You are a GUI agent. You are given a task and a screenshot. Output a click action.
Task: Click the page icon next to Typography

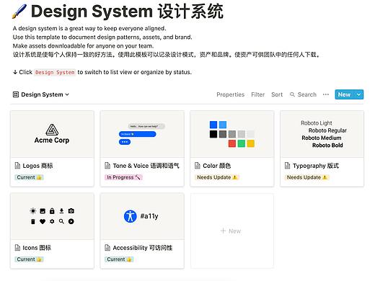pyautogui.click(x=287, y=166)
